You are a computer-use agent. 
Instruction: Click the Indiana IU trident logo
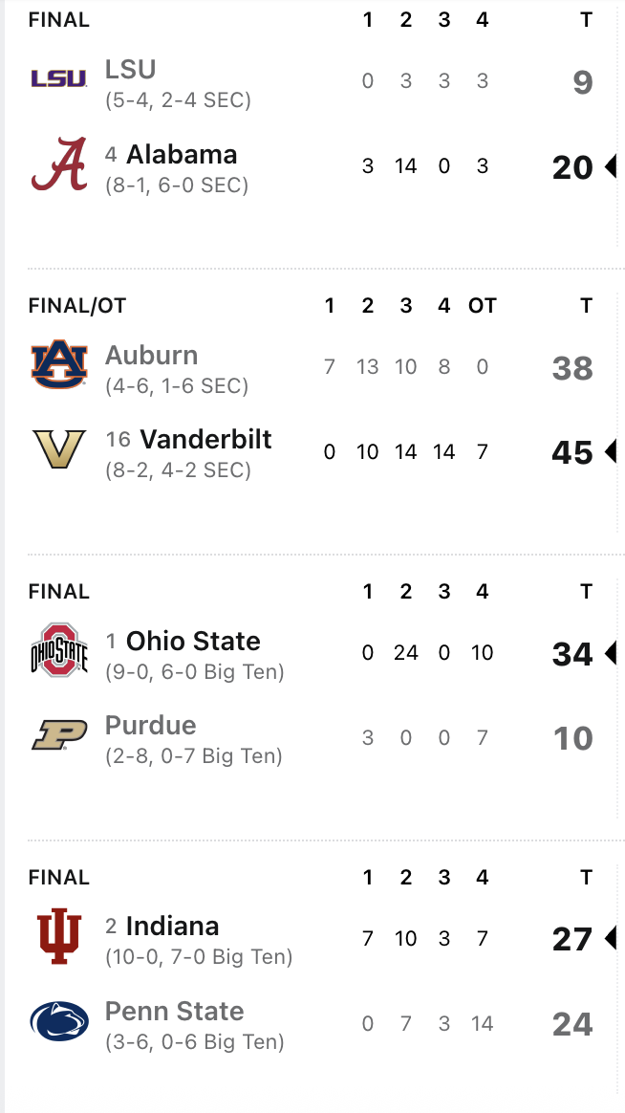coord(59,936)
